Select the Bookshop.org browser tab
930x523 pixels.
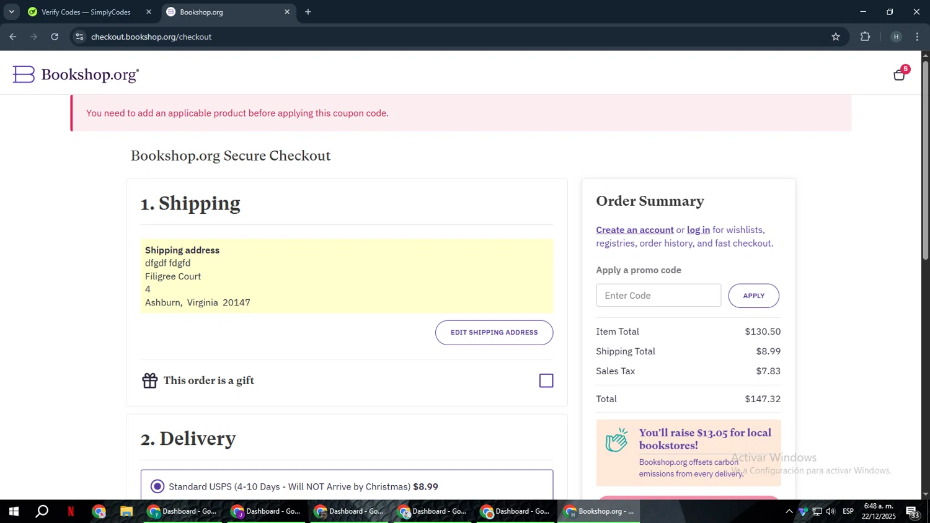pyautogui.click(x=228, y=12)
